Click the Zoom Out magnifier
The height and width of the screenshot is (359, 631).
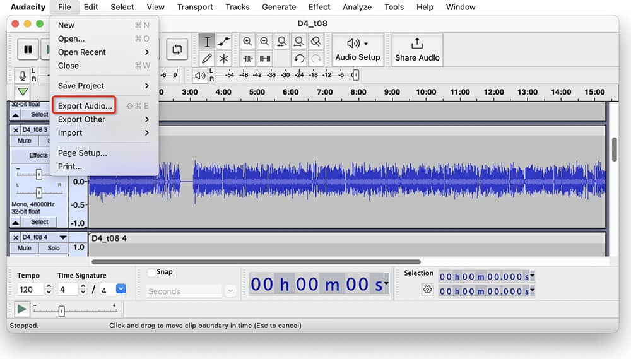[265, 42]
